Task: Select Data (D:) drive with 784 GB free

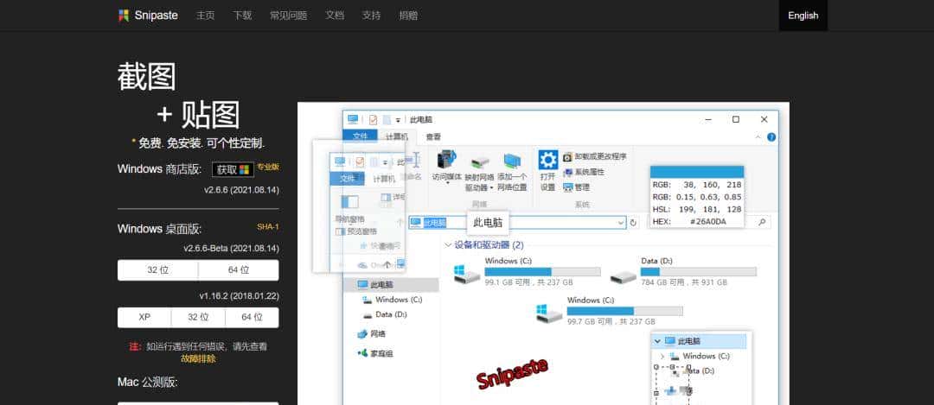Action: (x=683, y=271)
